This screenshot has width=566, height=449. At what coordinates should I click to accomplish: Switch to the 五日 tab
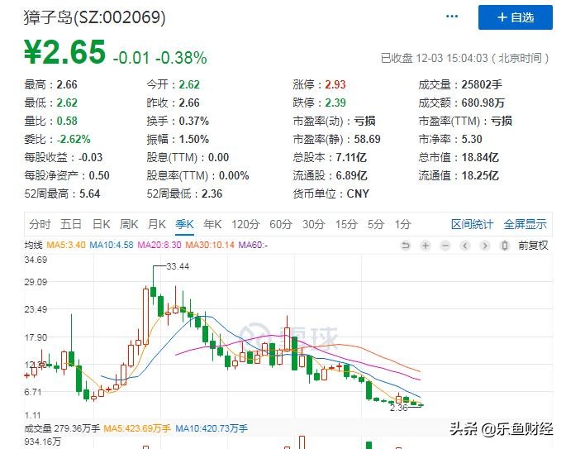pyautogui.click(x=71, y=224)
